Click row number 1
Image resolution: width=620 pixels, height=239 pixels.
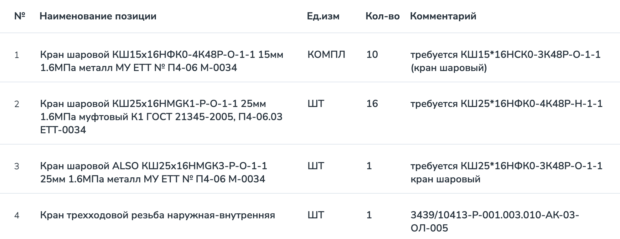tap(17, 55)
